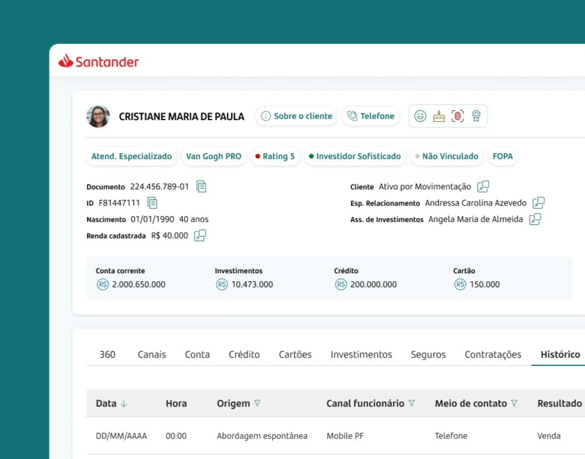Open Cliente Ativo por Movimentação link icon
This screenshot has width=585, height=459.
click(483, 186)
